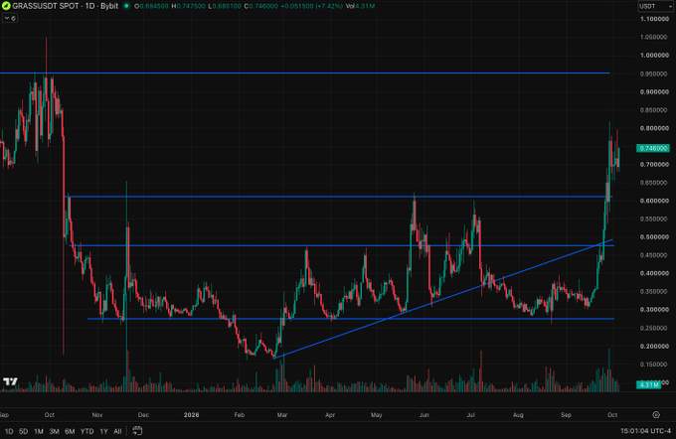Click the 2026 label on time axis
This screenshot has width=676, height=439.
click(x=192, y=415)
